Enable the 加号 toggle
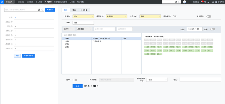 (x=213, y=29)
